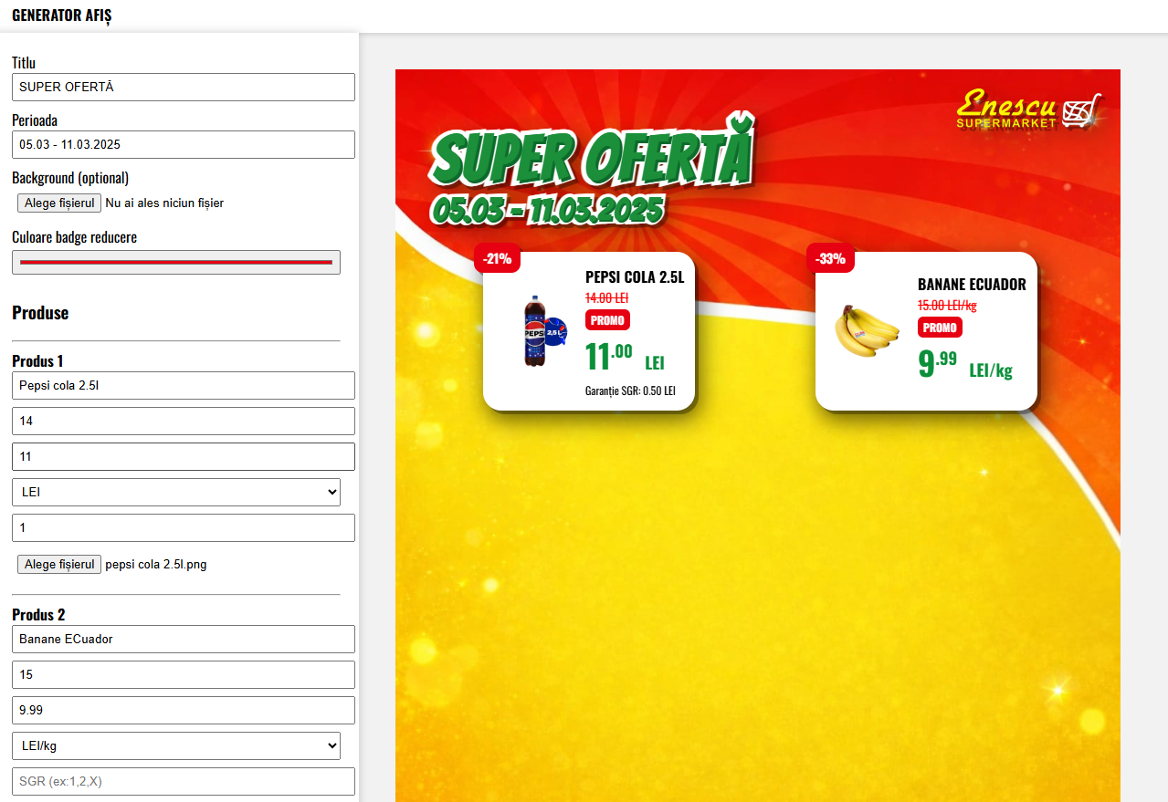The width and height of the screenshot is (1168, 802).
Task: Click the Perioada date range field
Action: (183, 145)
